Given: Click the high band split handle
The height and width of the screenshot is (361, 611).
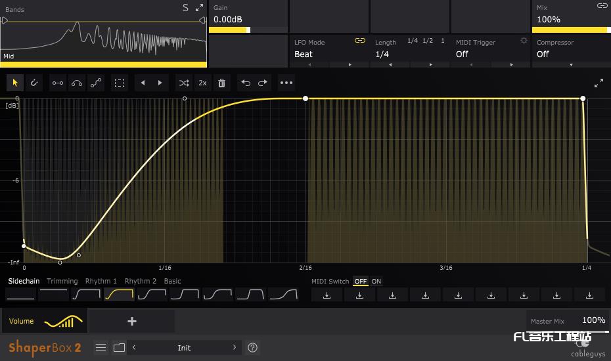Looking at the screenshot, I should click(202, 20).
